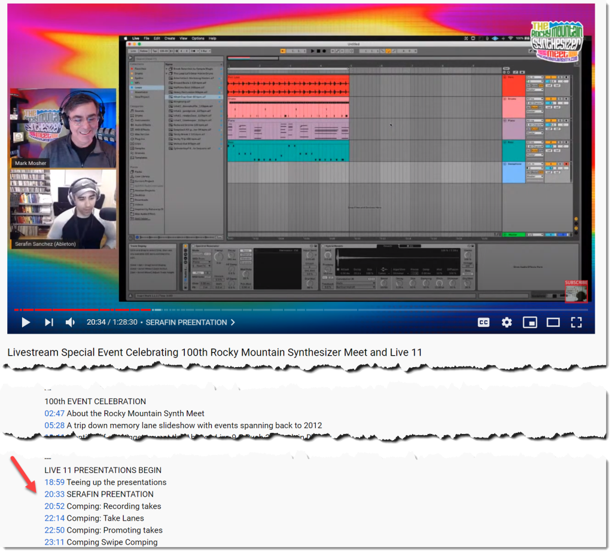Jump to 22:14 Comping Take Lanes
This screenshot has height=553, width=612.
[x=54, y=518]
